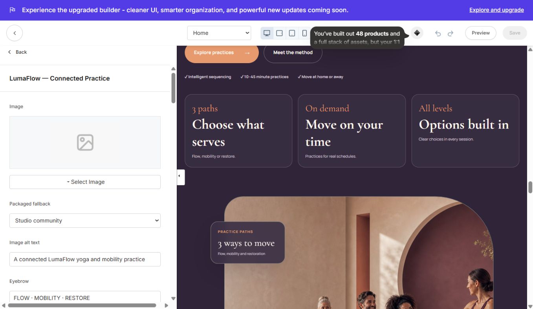
Task: Click the sidebar scrollbar down arrow
Action: 173,298
